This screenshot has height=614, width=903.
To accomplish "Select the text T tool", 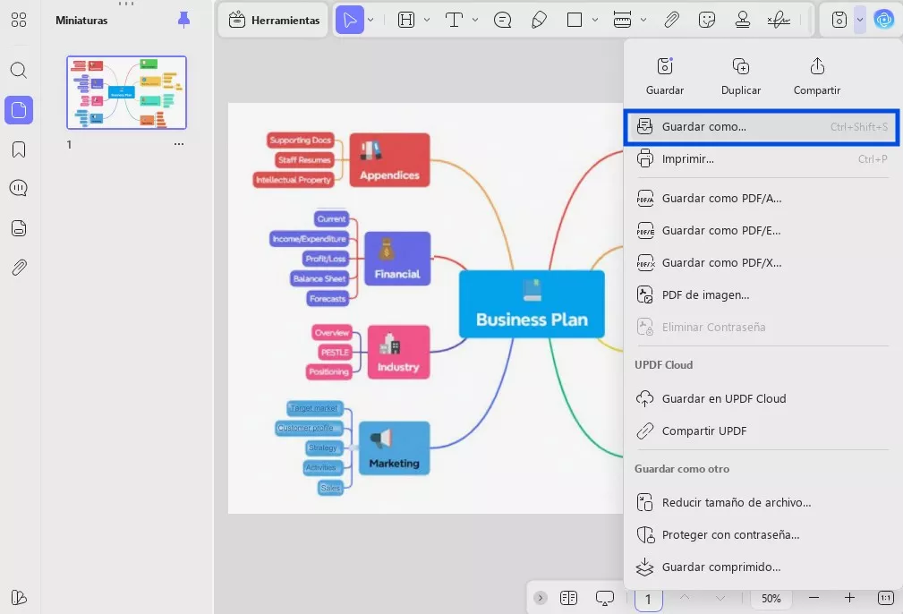I will coord(455,21).
